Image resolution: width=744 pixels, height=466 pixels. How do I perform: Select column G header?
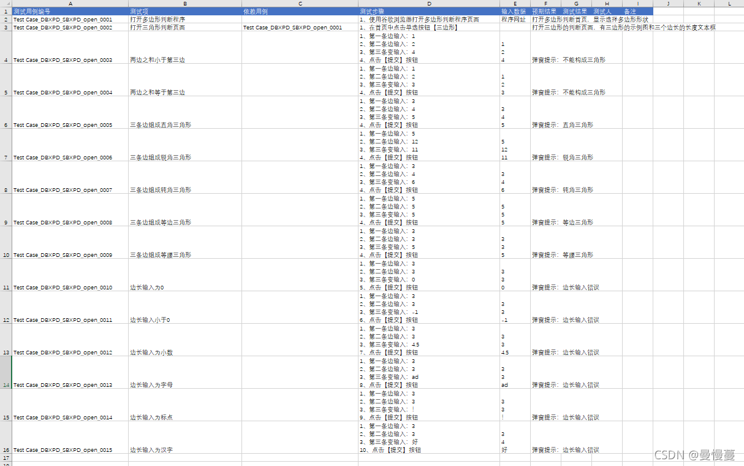[577, 4]
